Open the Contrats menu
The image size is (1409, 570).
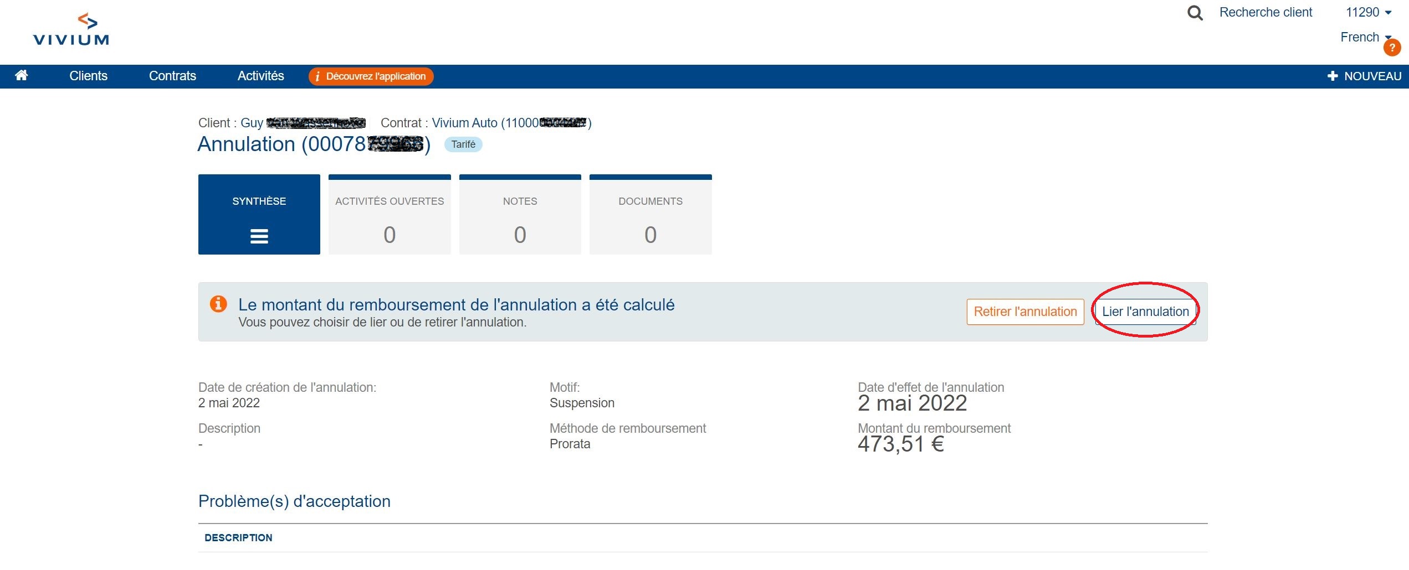172,76
